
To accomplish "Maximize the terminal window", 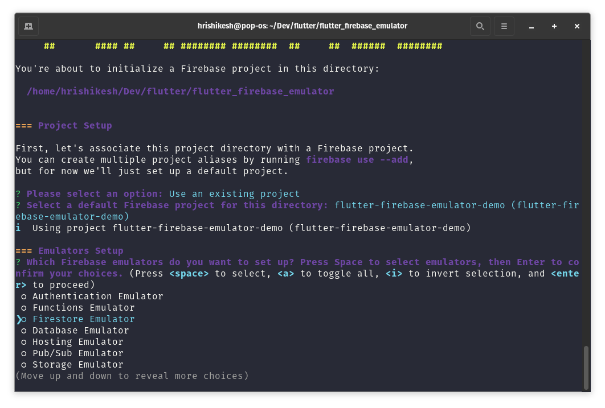I will click(554, 26).
